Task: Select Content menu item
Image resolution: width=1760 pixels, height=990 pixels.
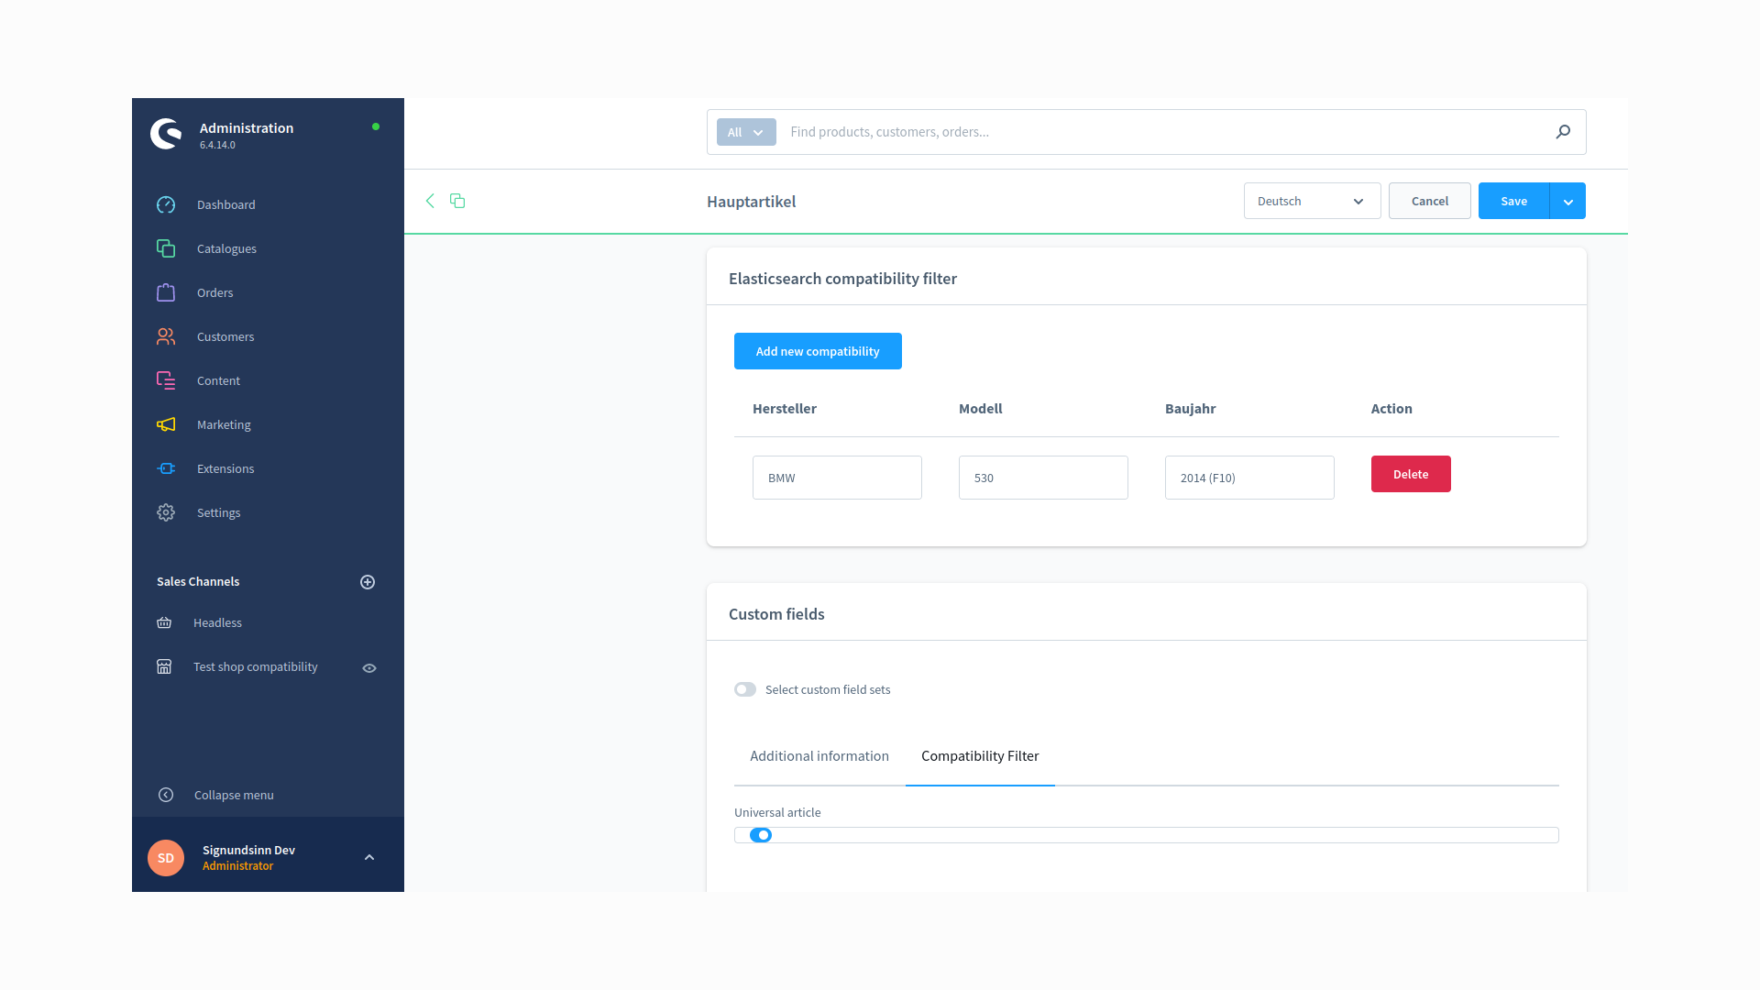Action: coord(218,380)
